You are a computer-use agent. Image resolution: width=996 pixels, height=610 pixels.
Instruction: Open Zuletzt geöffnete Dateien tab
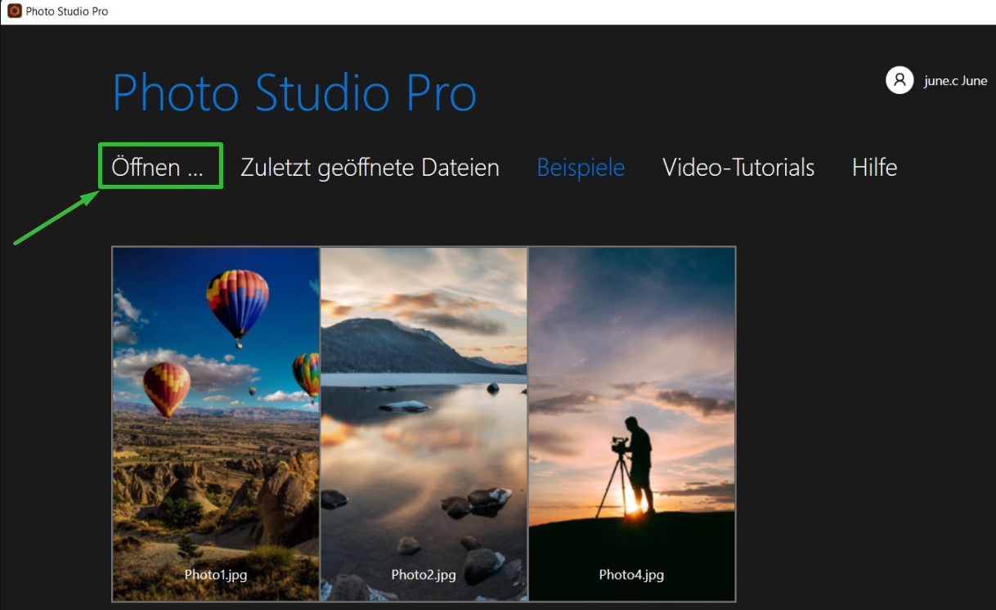370,168
